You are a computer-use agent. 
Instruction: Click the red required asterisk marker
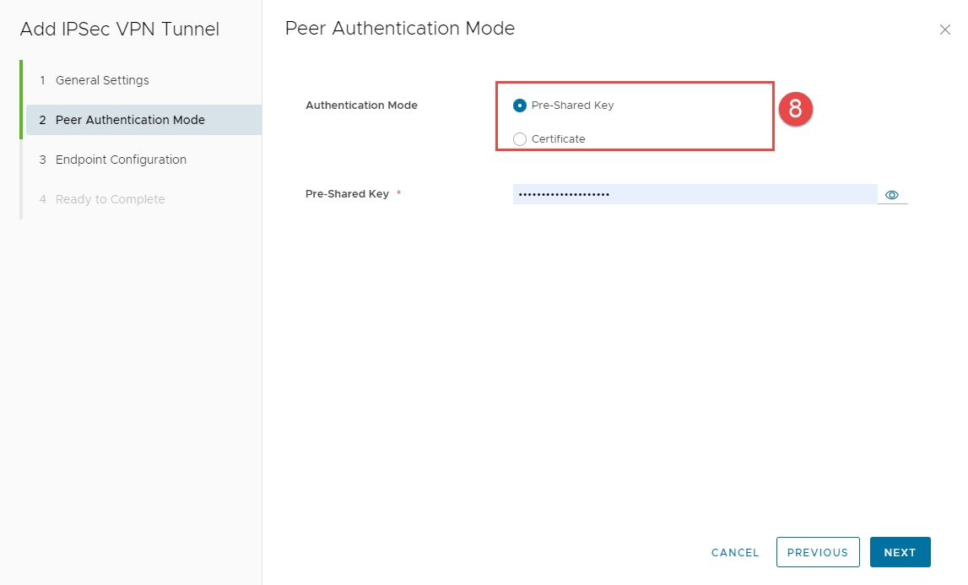(x=398, y=194)
